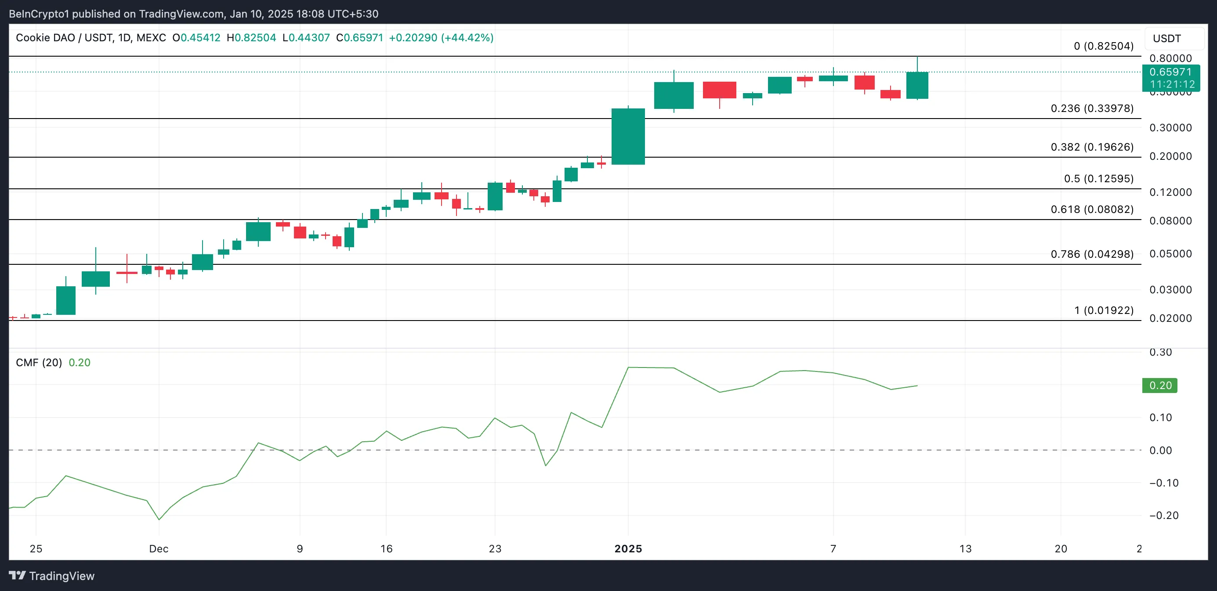This screenshot has width=1217, height=591.
Task: Click the Fib label 0.618 (0.08082)
Action: click(1092, 209)
